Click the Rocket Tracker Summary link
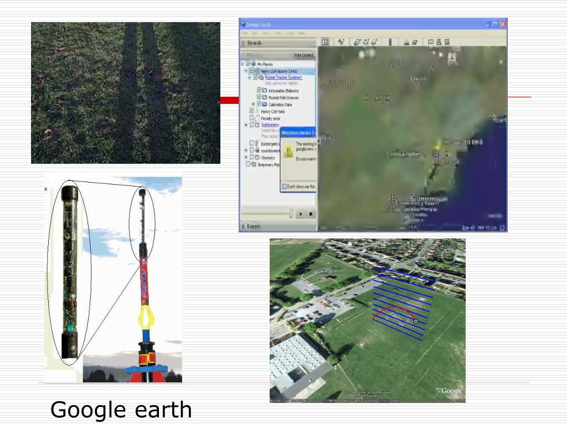The height and width of the screenshot is (425, 567). (x=283, y=77)
